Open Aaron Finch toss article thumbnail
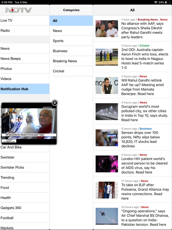Viewport: 172px width, 230px height. tap(107, 57)
